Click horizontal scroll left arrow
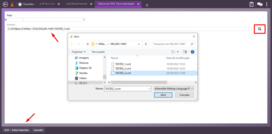 click(109, 82)
